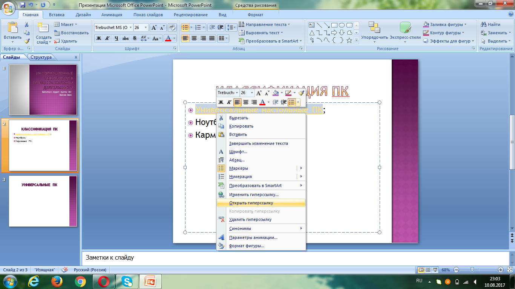Click Восстановить in Слайды group
The height and width of the screenshot is (289, 515).
[x=71, y=33]
